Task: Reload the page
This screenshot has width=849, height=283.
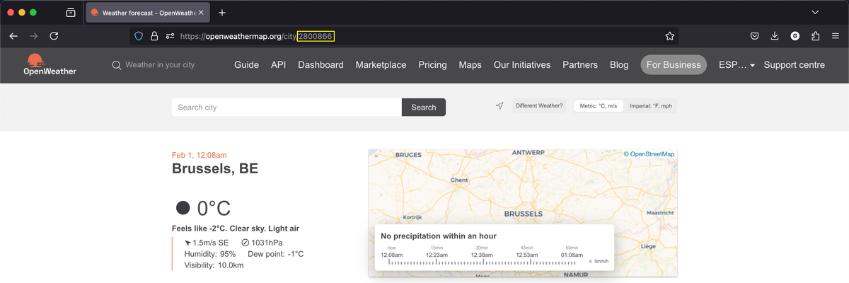Action: (54, 36)
